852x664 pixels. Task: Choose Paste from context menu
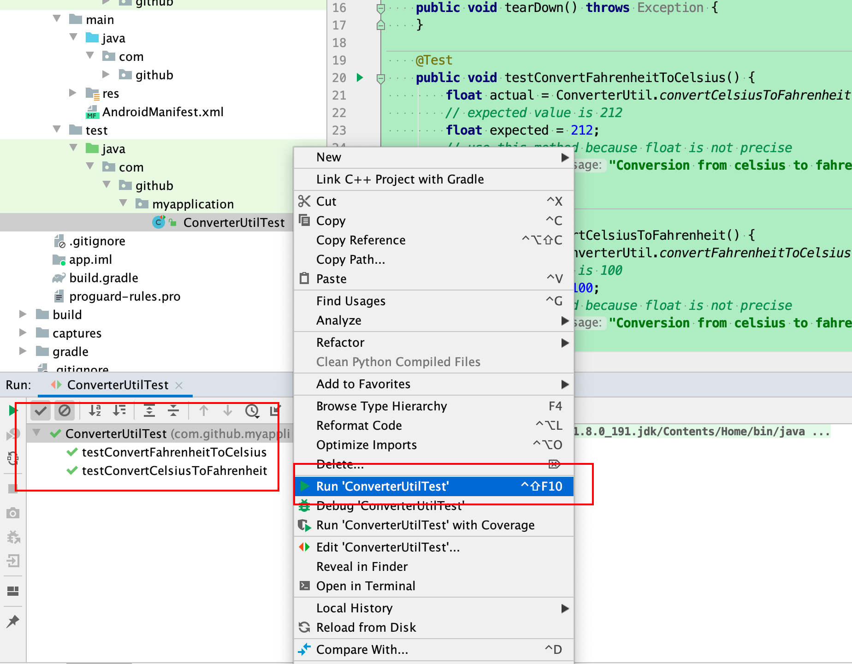tap(434, 279)
